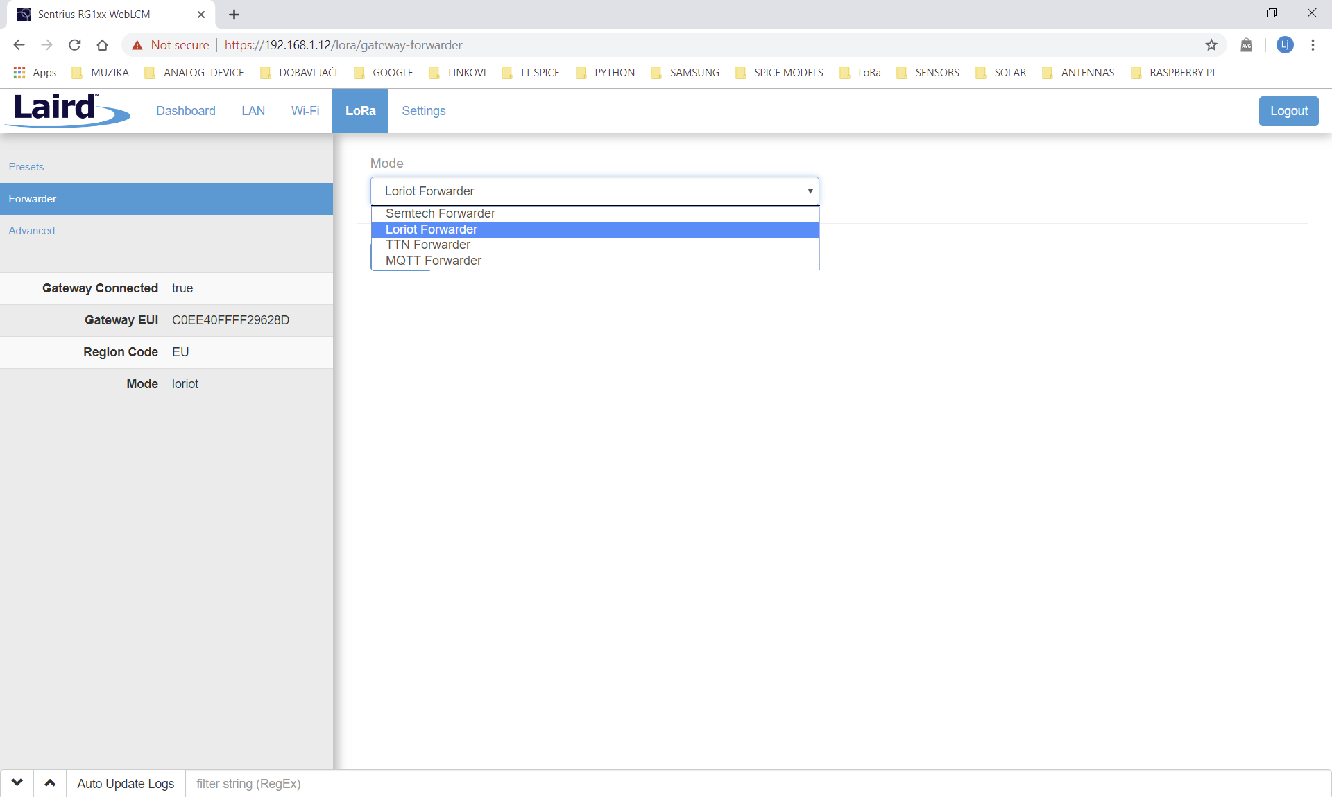Switch to the Dashboard tab
Image resolution: width=1332 pixels, height=797 pixels.
click(x=185, y=111)
